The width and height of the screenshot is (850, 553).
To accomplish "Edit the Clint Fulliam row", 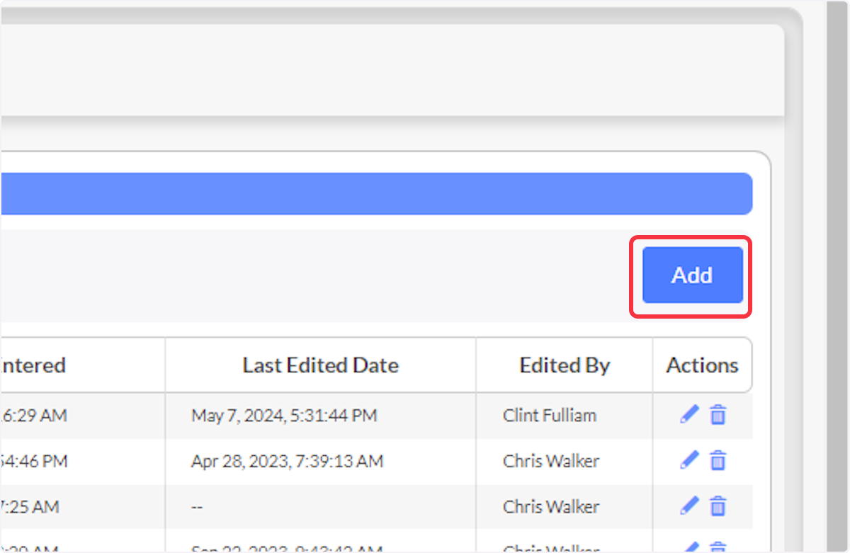I will pos(689,414).
